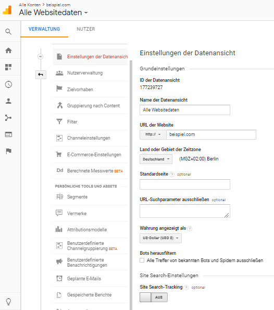Select the view ID text 177239727
Viewport: 274px width, 310px height.
tap(151, 88)
